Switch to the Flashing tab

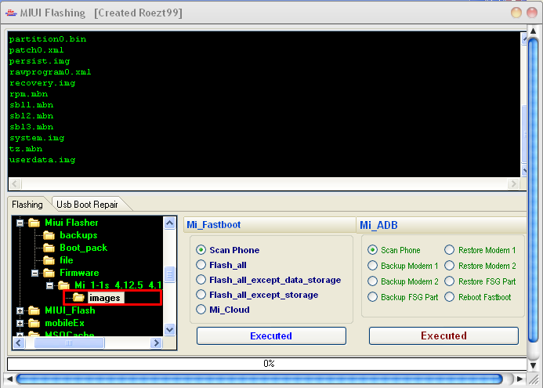coord(27,205)
